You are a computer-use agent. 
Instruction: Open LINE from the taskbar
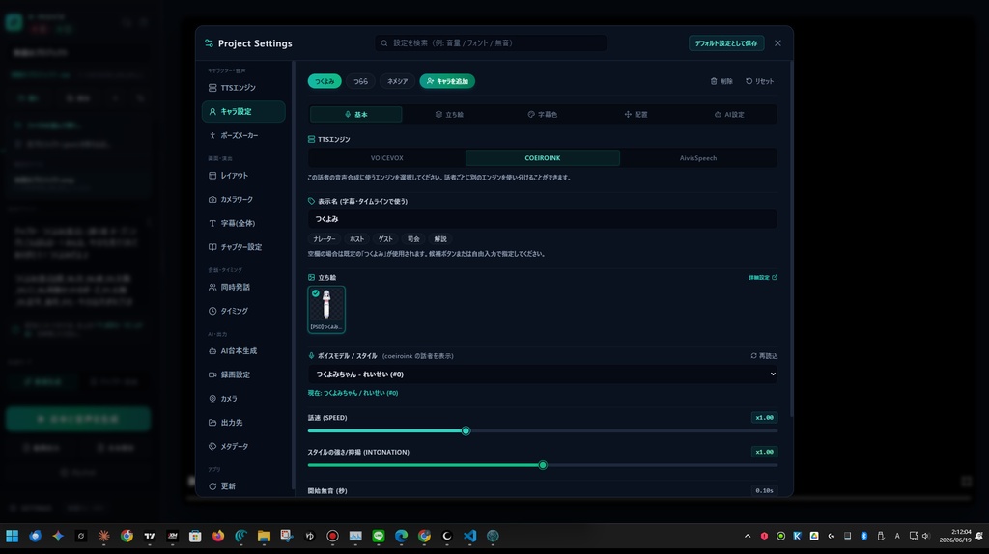[379, 537]
